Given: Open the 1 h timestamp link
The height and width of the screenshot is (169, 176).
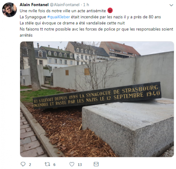Looking at the screenshot, I should [86, 5].
